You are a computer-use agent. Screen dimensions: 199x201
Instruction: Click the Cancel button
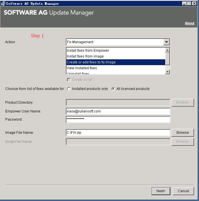tap(183, 191)
